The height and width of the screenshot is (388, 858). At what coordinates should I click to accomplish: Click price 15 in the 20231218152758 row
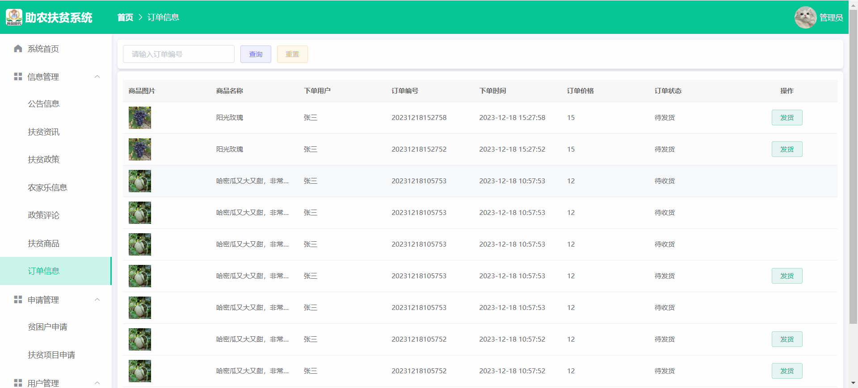tap(571, 118)
